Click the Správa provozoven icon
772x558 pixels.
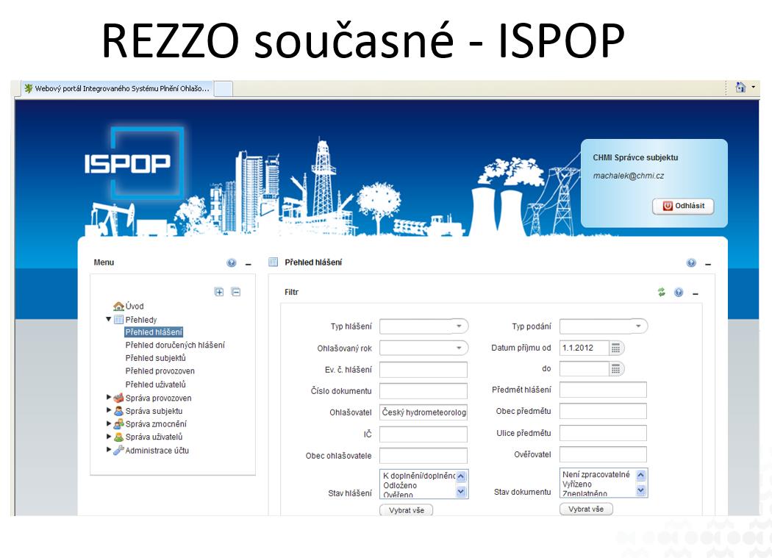coord(118,398)
